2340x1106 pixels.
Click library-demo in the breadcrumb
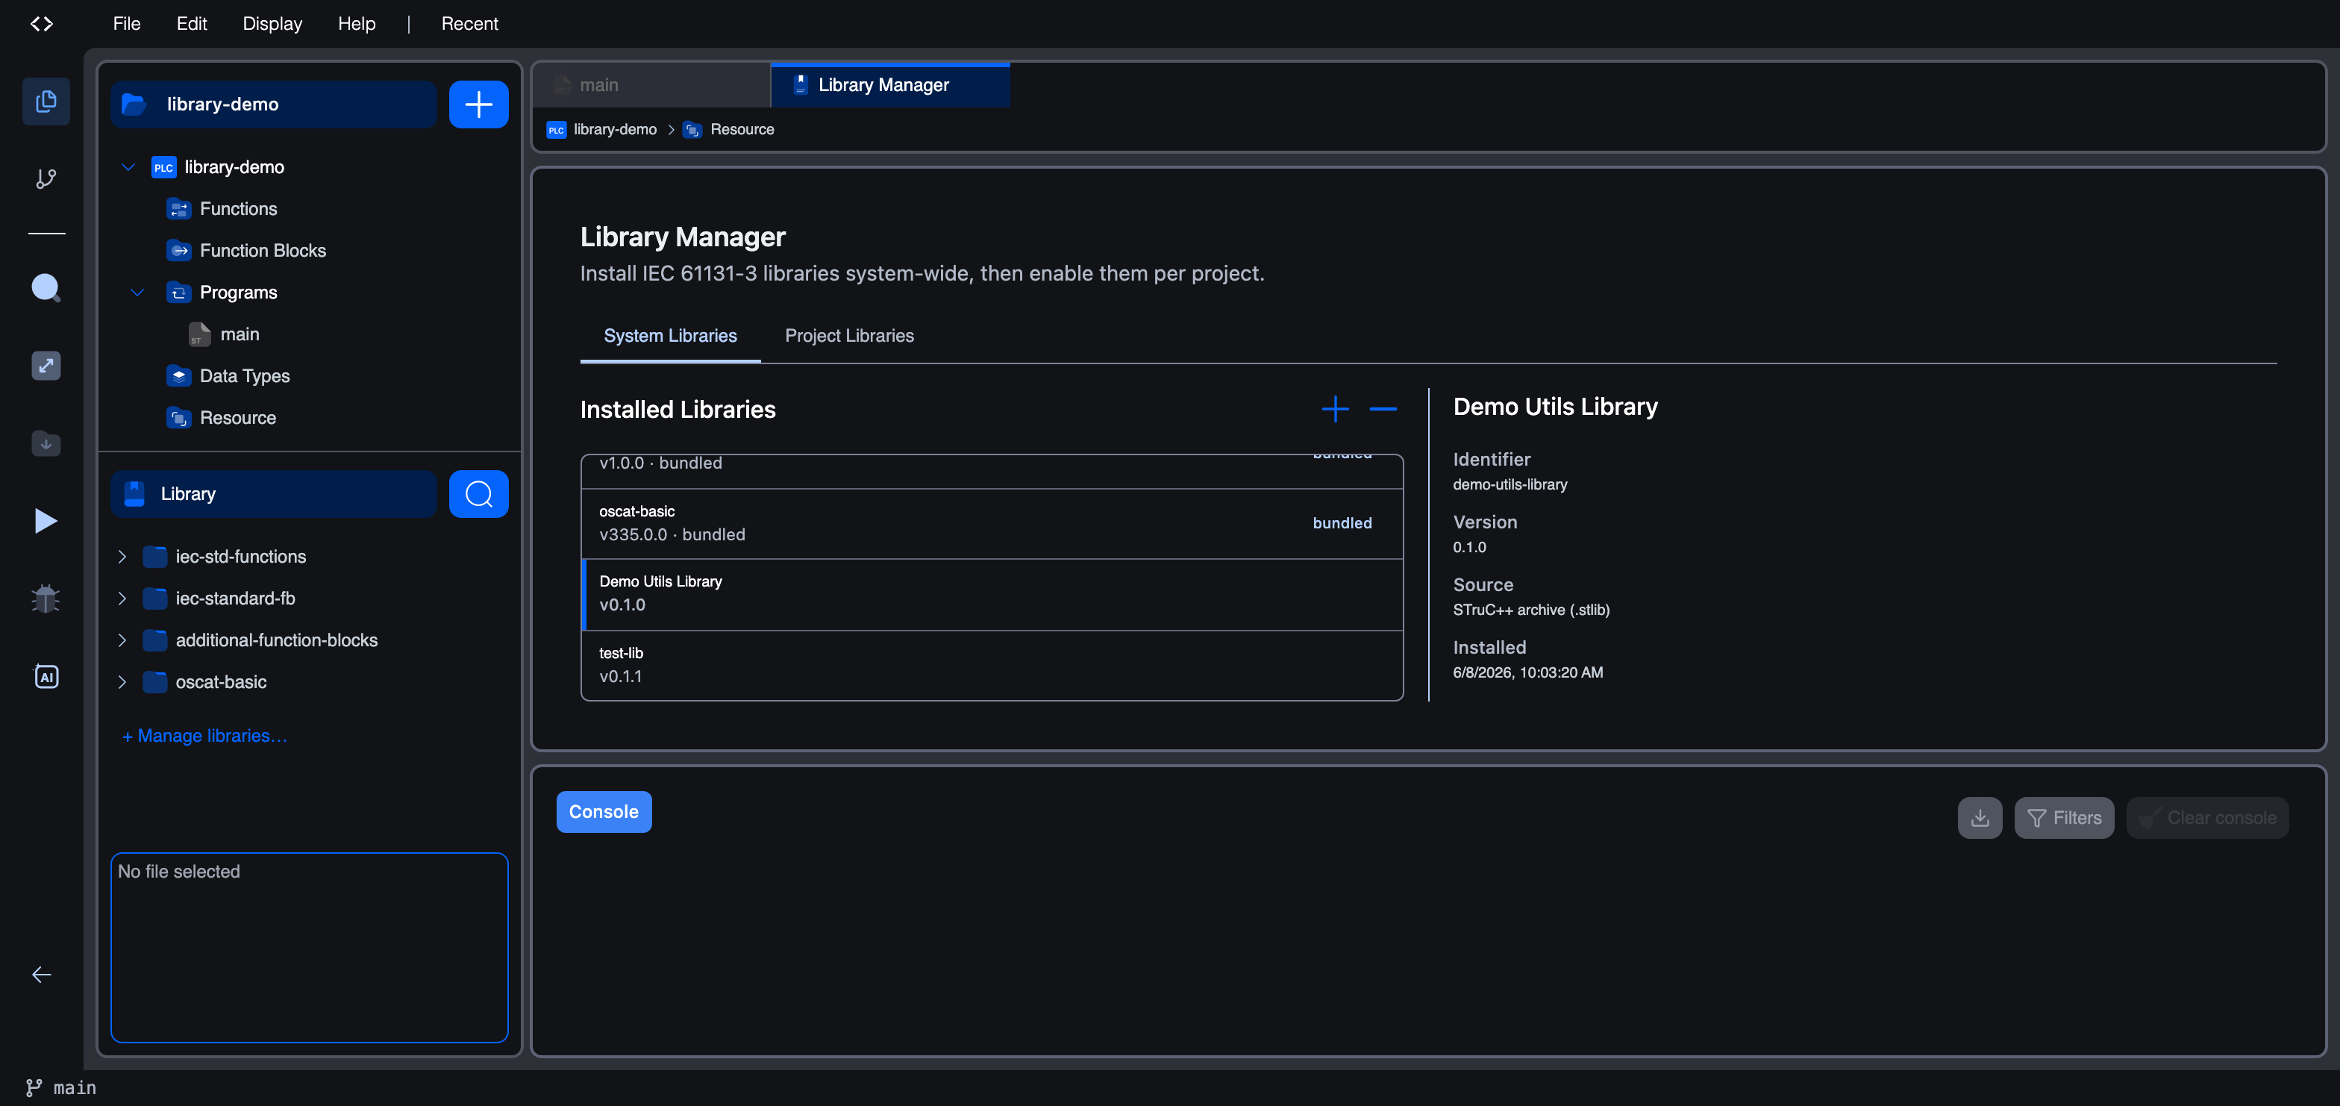615,130
